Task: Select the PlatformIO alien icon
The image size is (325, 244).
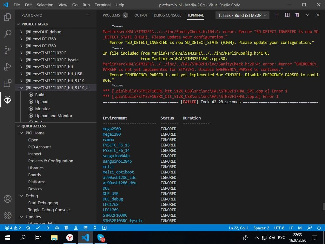Action: [x=8, y=100]
